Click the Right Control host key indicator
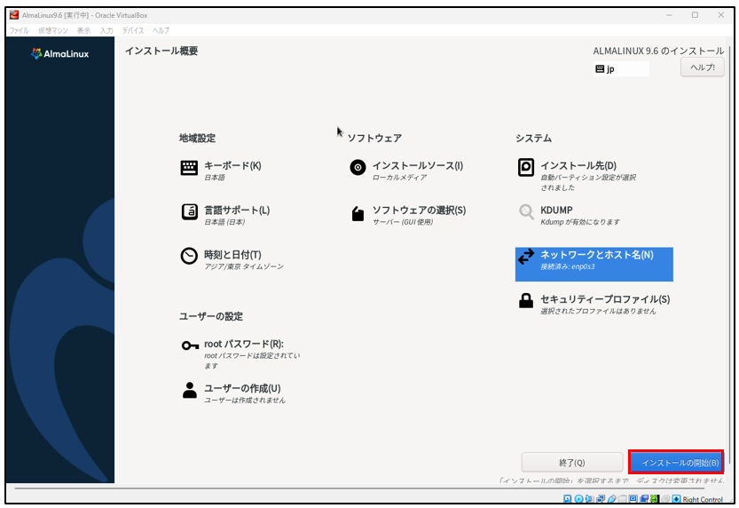Viewport: 739px width, 508px height. point(703,499)
